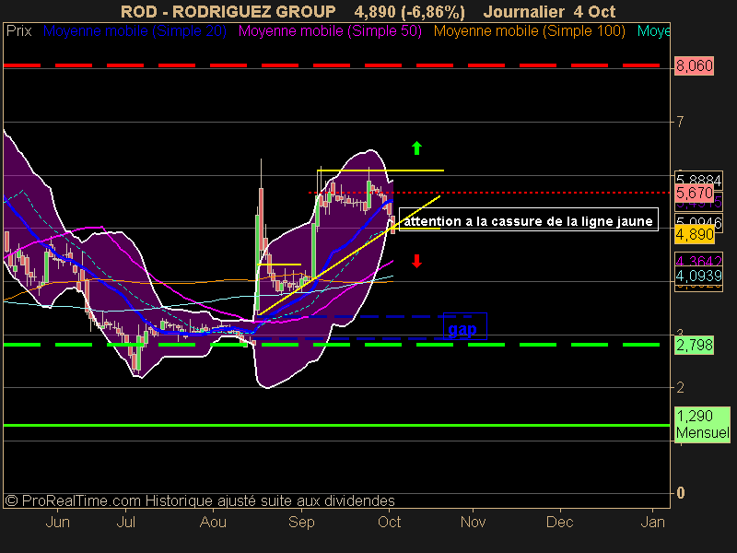Click the 'Jan' month on time axis
The image size is (737, 553).
(653, 522)
